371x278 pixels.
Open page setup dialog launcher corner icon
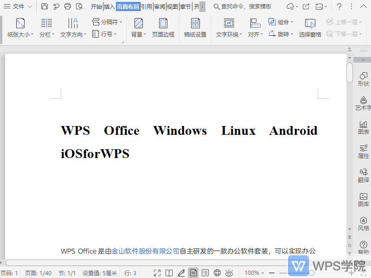point(122,42)
